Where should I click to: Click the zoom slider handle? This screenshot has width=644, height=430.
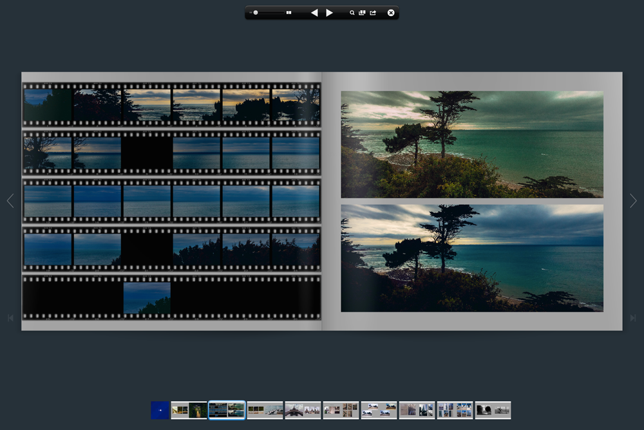tap(256, 13)
